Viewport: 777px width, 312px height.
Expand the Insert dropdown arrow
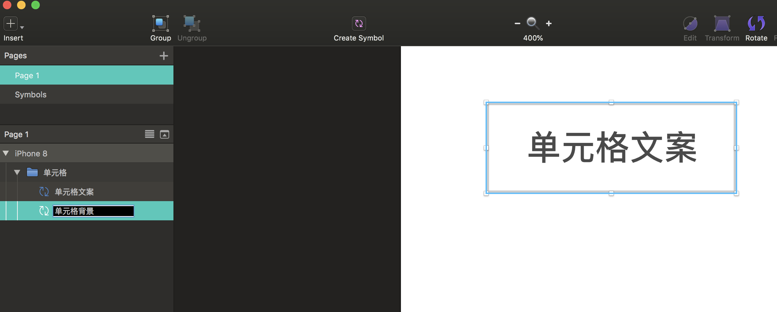pyautogui.click(x=22, y=27)
